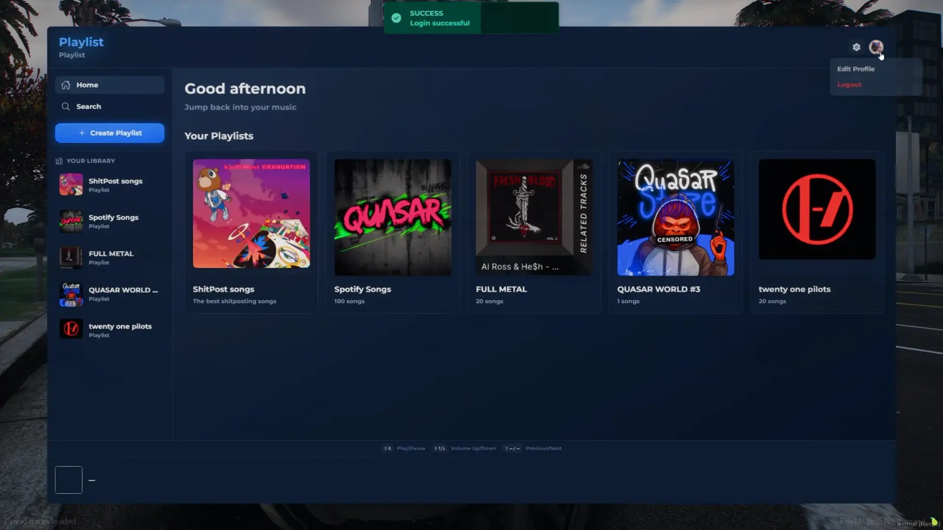Click the YOUR LIBRARY section label
This screenshot has height=530, width=943.
pos(91,161)
